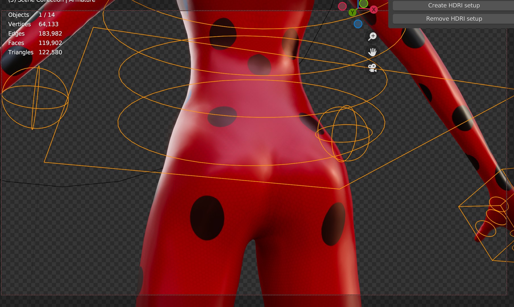Snap view to the red X axis
The image size is (514, 307).
tap(374, 10)
